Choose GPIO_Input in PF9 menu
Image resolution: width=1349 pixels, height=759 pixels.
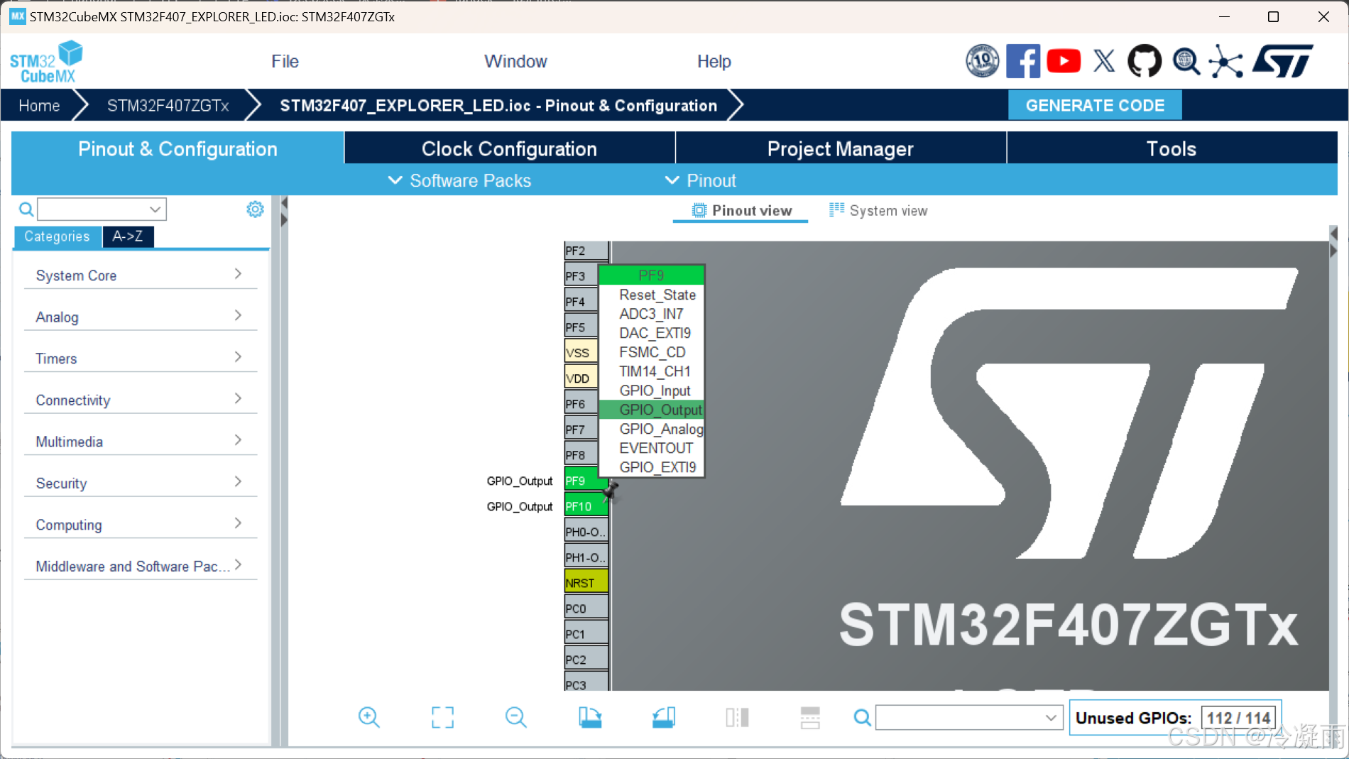(652, 391)
